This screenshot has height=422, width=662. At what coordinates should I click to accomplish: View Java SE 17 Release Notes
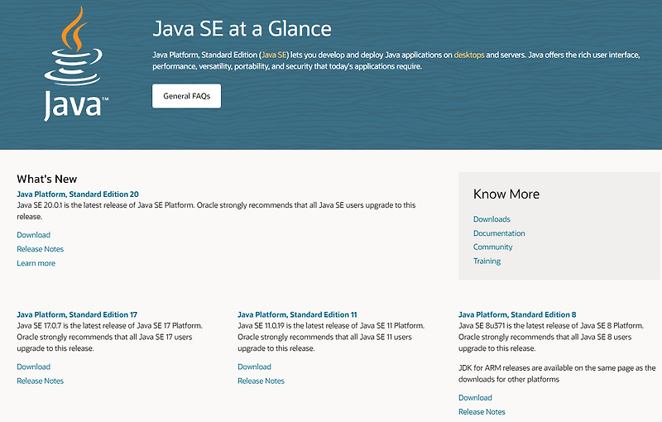pos(40,381)
